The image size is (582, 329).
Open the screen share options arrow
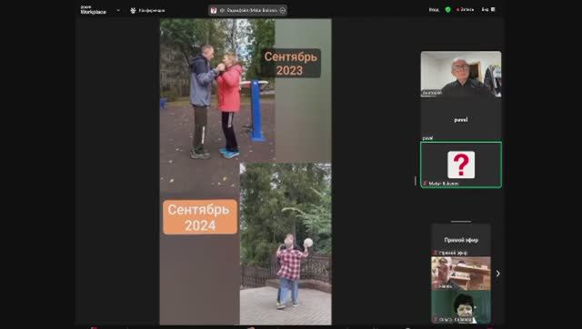pyautogui.click(x=283, y=10)
